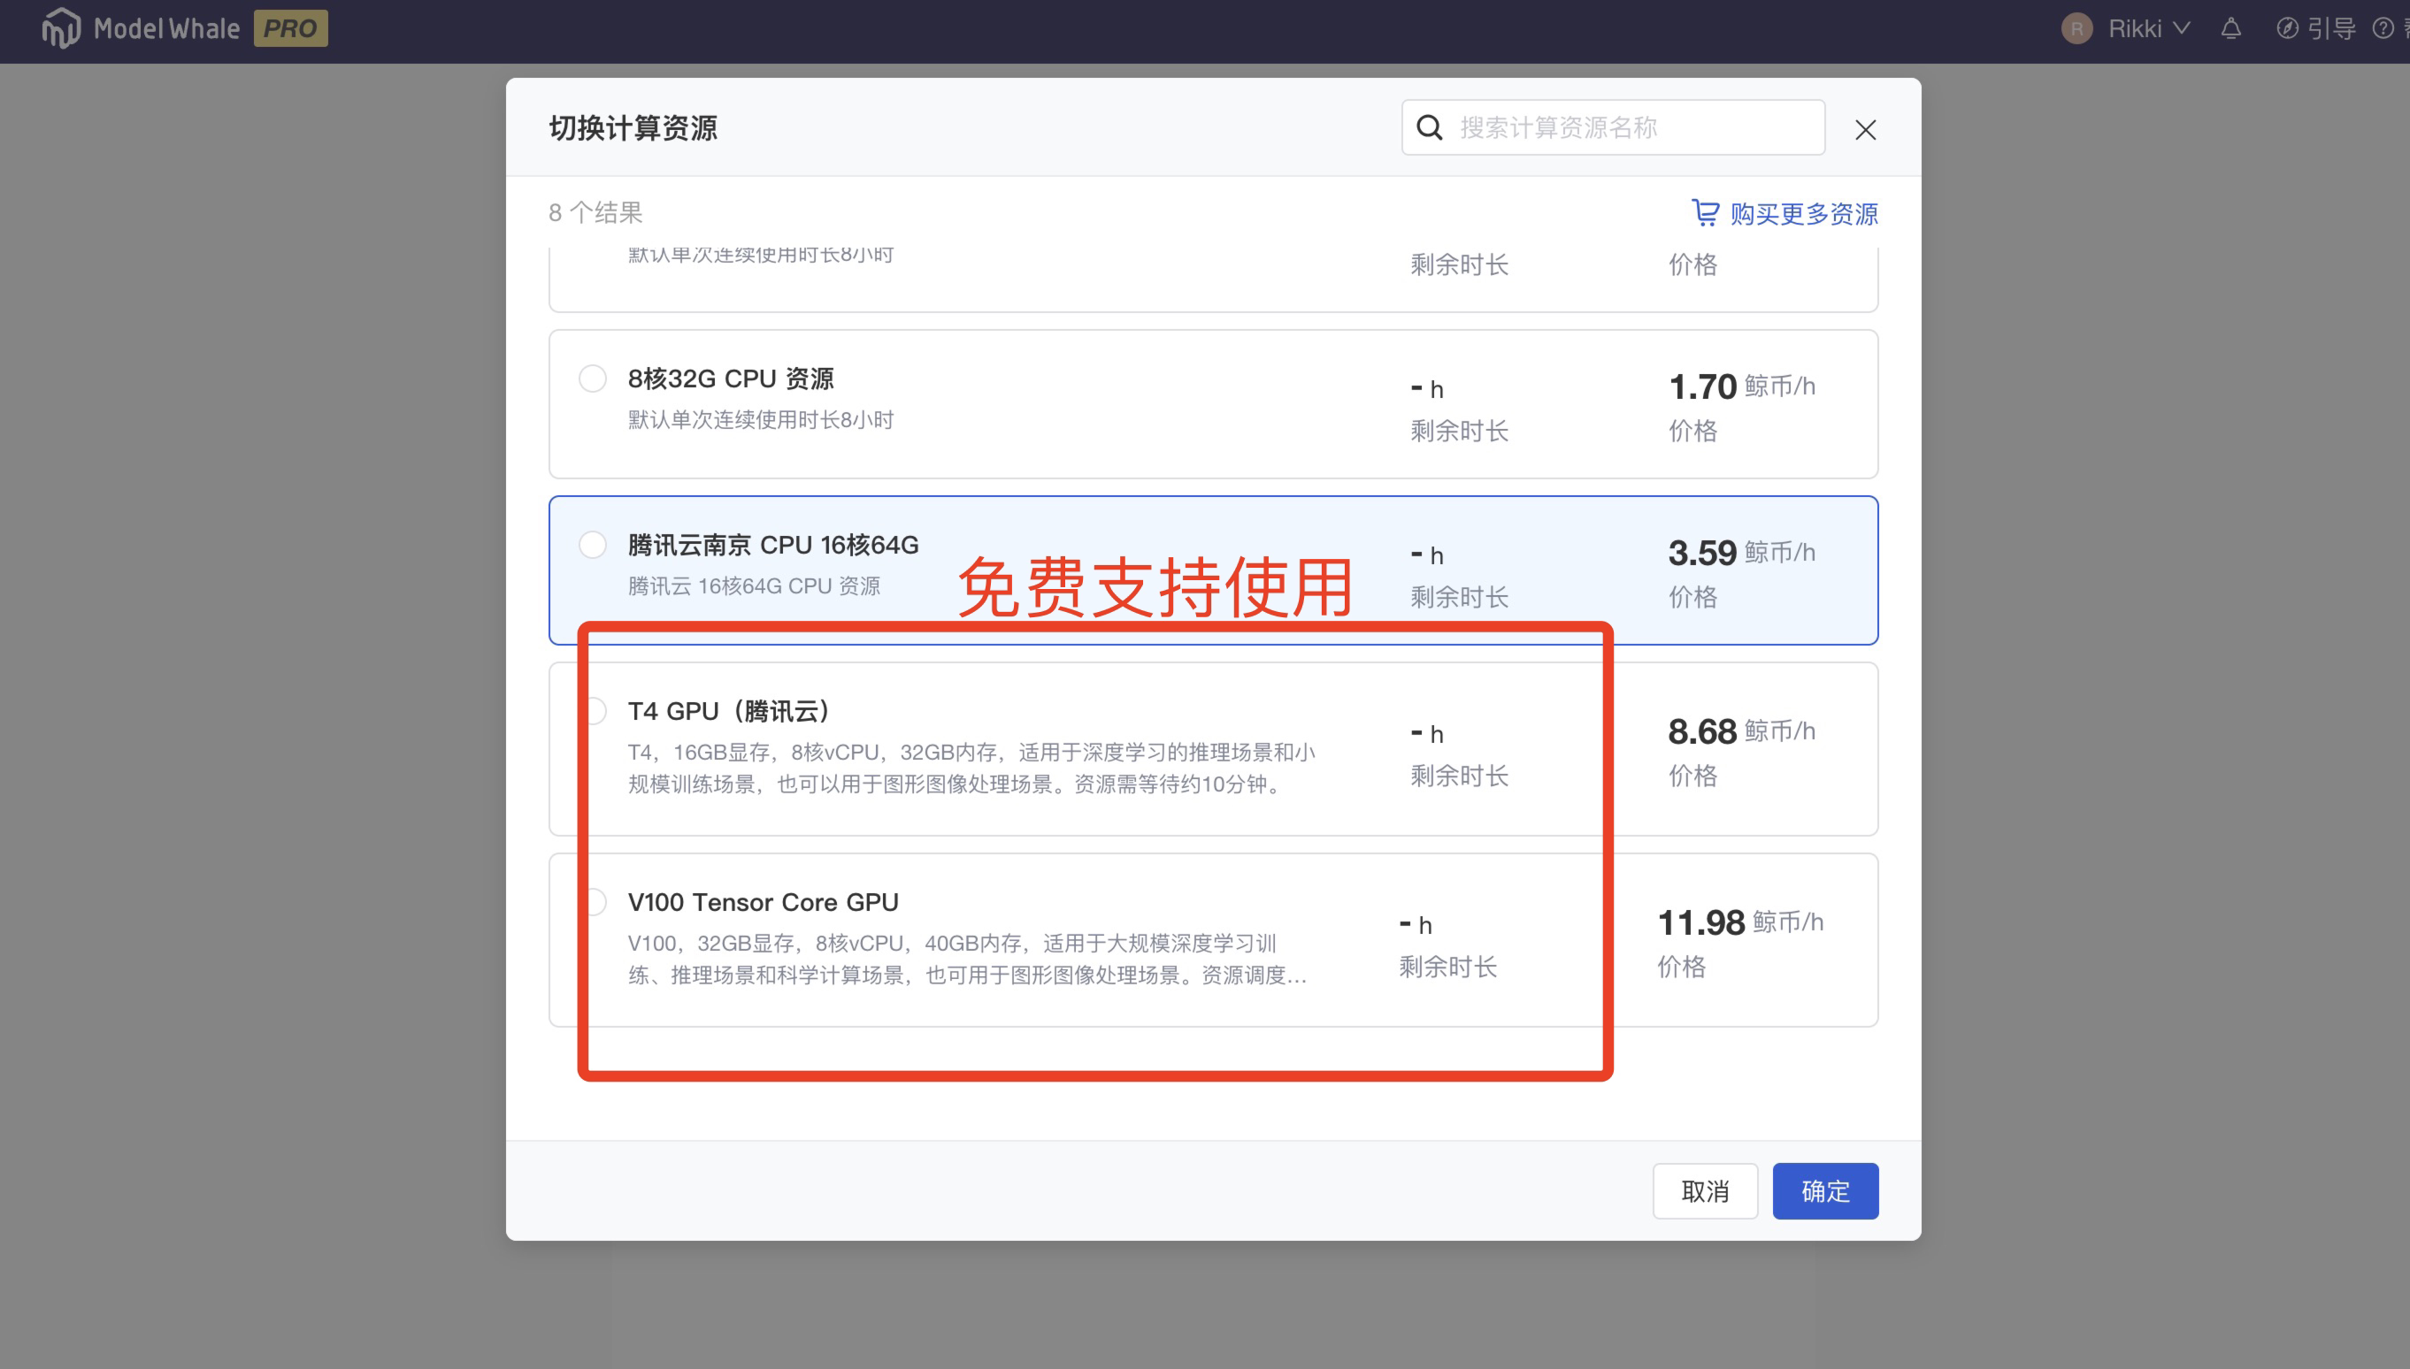Click the guide compass icon

point(2287,28)
